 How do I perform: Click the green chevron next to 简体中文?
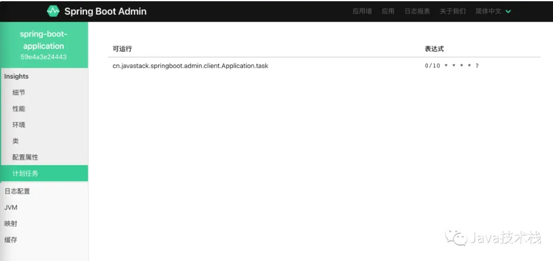(x=508, y=11)
